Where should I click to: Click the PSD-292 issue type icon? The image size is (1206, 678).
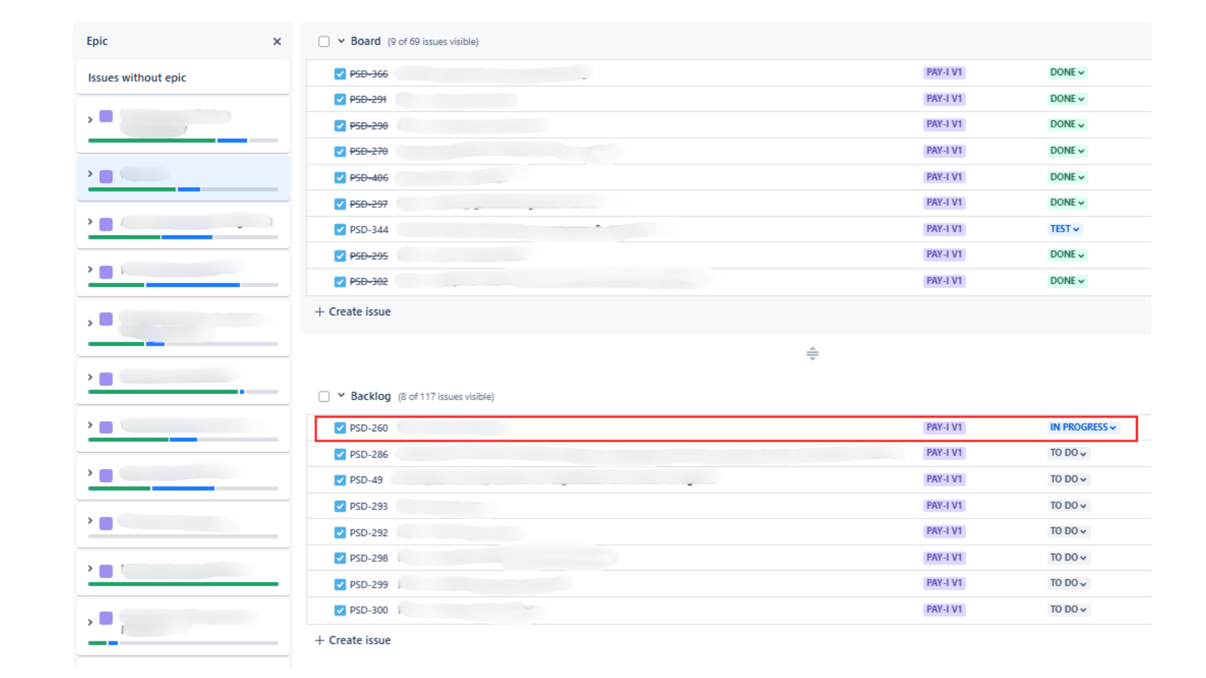(340, 532)
